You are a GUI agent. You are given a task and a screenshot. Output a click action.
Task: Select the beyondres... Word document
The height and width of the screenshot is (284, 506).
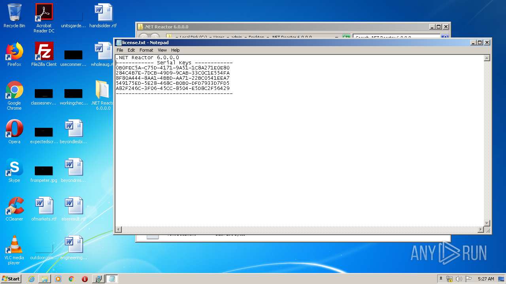tap(74, 170)
